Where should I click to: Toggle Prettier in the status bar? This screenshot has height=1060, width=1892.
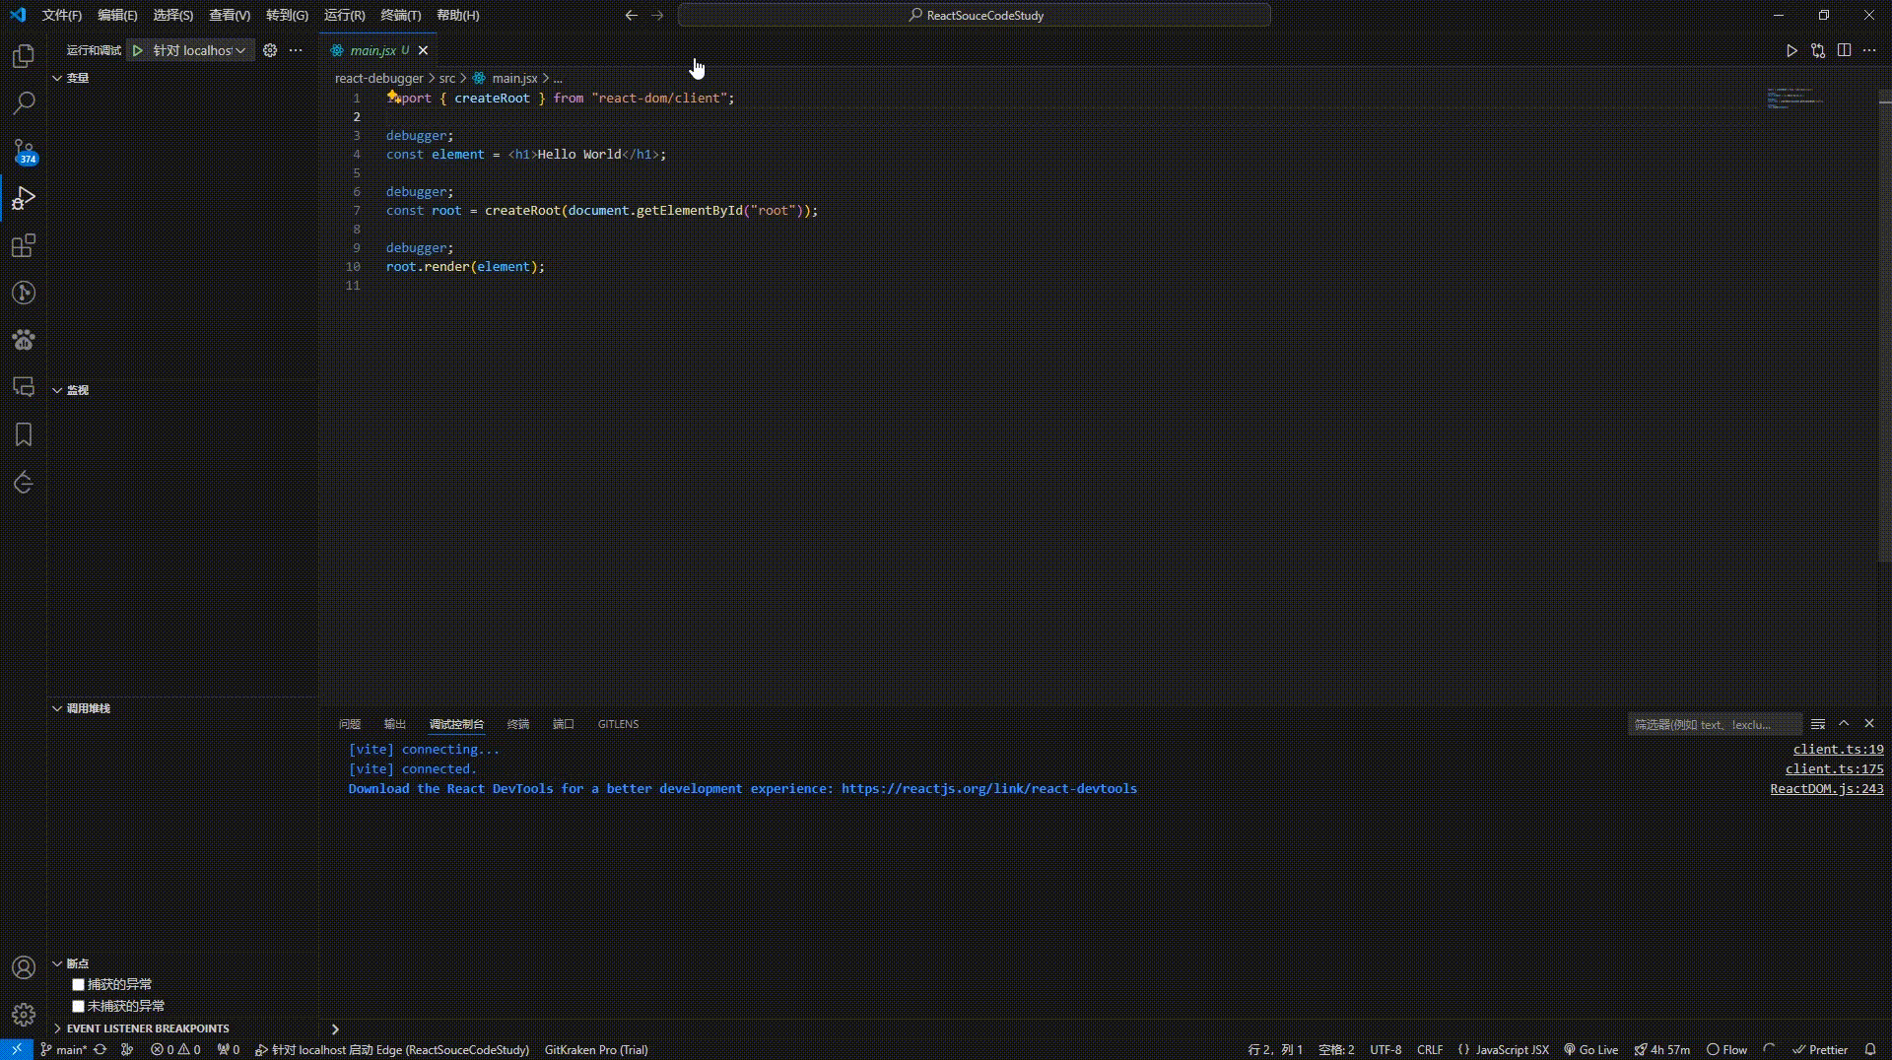[x=1820, y=1049]
